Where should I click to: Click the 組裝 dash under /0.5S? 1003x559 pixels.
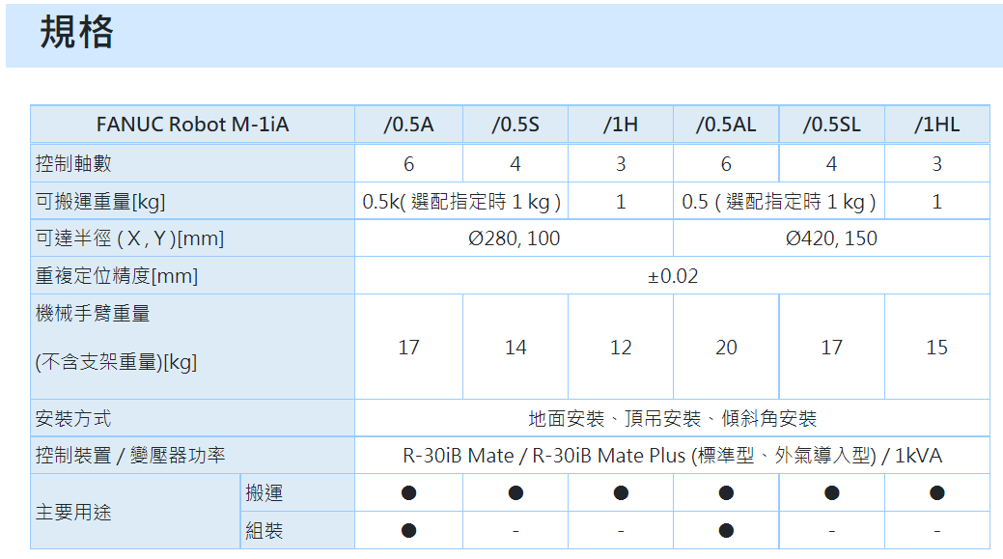[515, 530]
